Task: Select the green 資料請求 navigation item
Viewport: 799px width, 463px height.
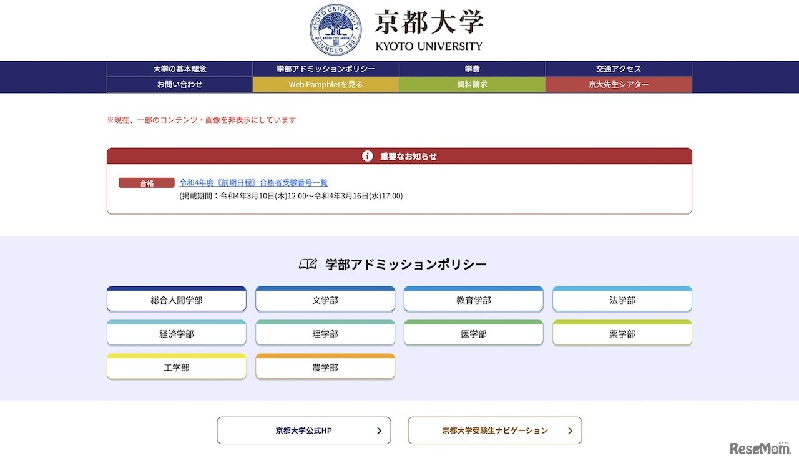Action: tap(473, 85)
